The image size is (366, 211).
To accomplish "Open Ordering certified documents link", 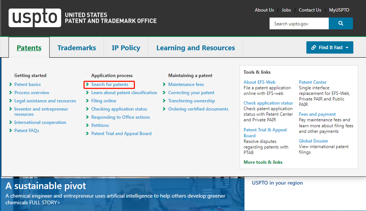I will tap(198, 109).
